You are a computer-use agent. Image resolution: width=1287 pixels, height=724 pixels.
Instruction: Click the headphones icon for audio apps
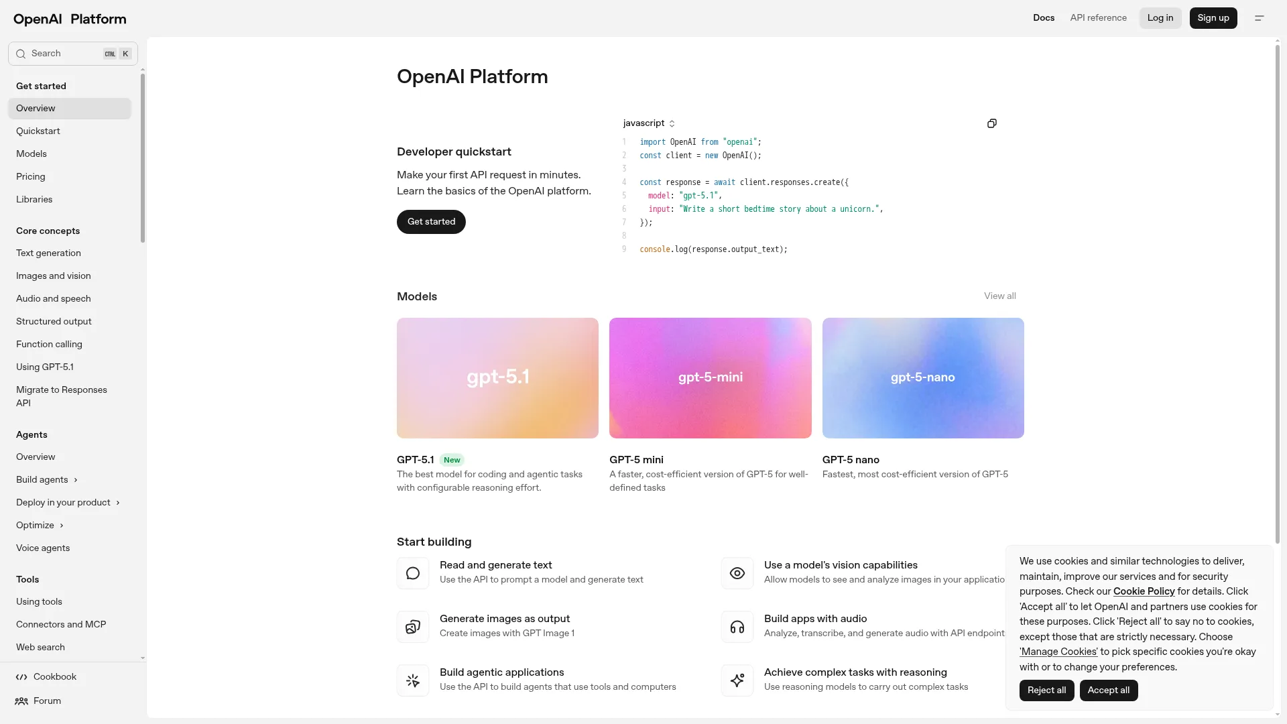coord(737,627)
